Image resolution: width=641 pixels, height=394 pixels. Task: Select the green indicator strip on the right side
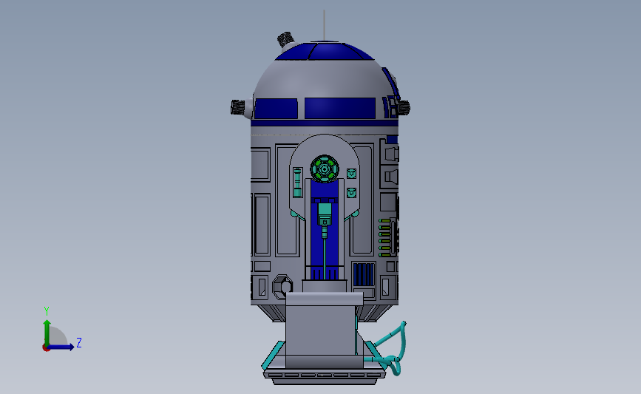tap(384, 237)
